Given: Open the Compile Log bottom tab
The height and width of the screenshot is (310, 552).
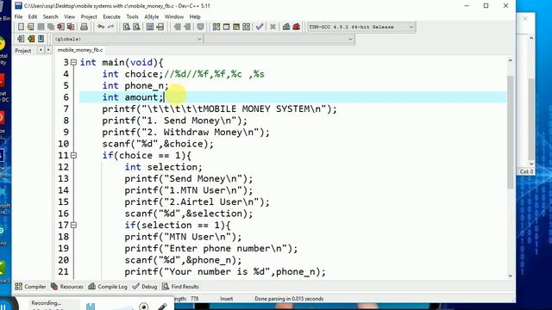Looking at the screenshot, I should pyautogui.click(x=108, y=287).
